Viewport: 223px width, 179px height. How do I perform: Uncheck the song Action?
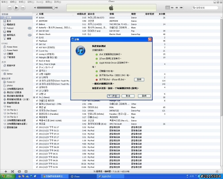37,18
